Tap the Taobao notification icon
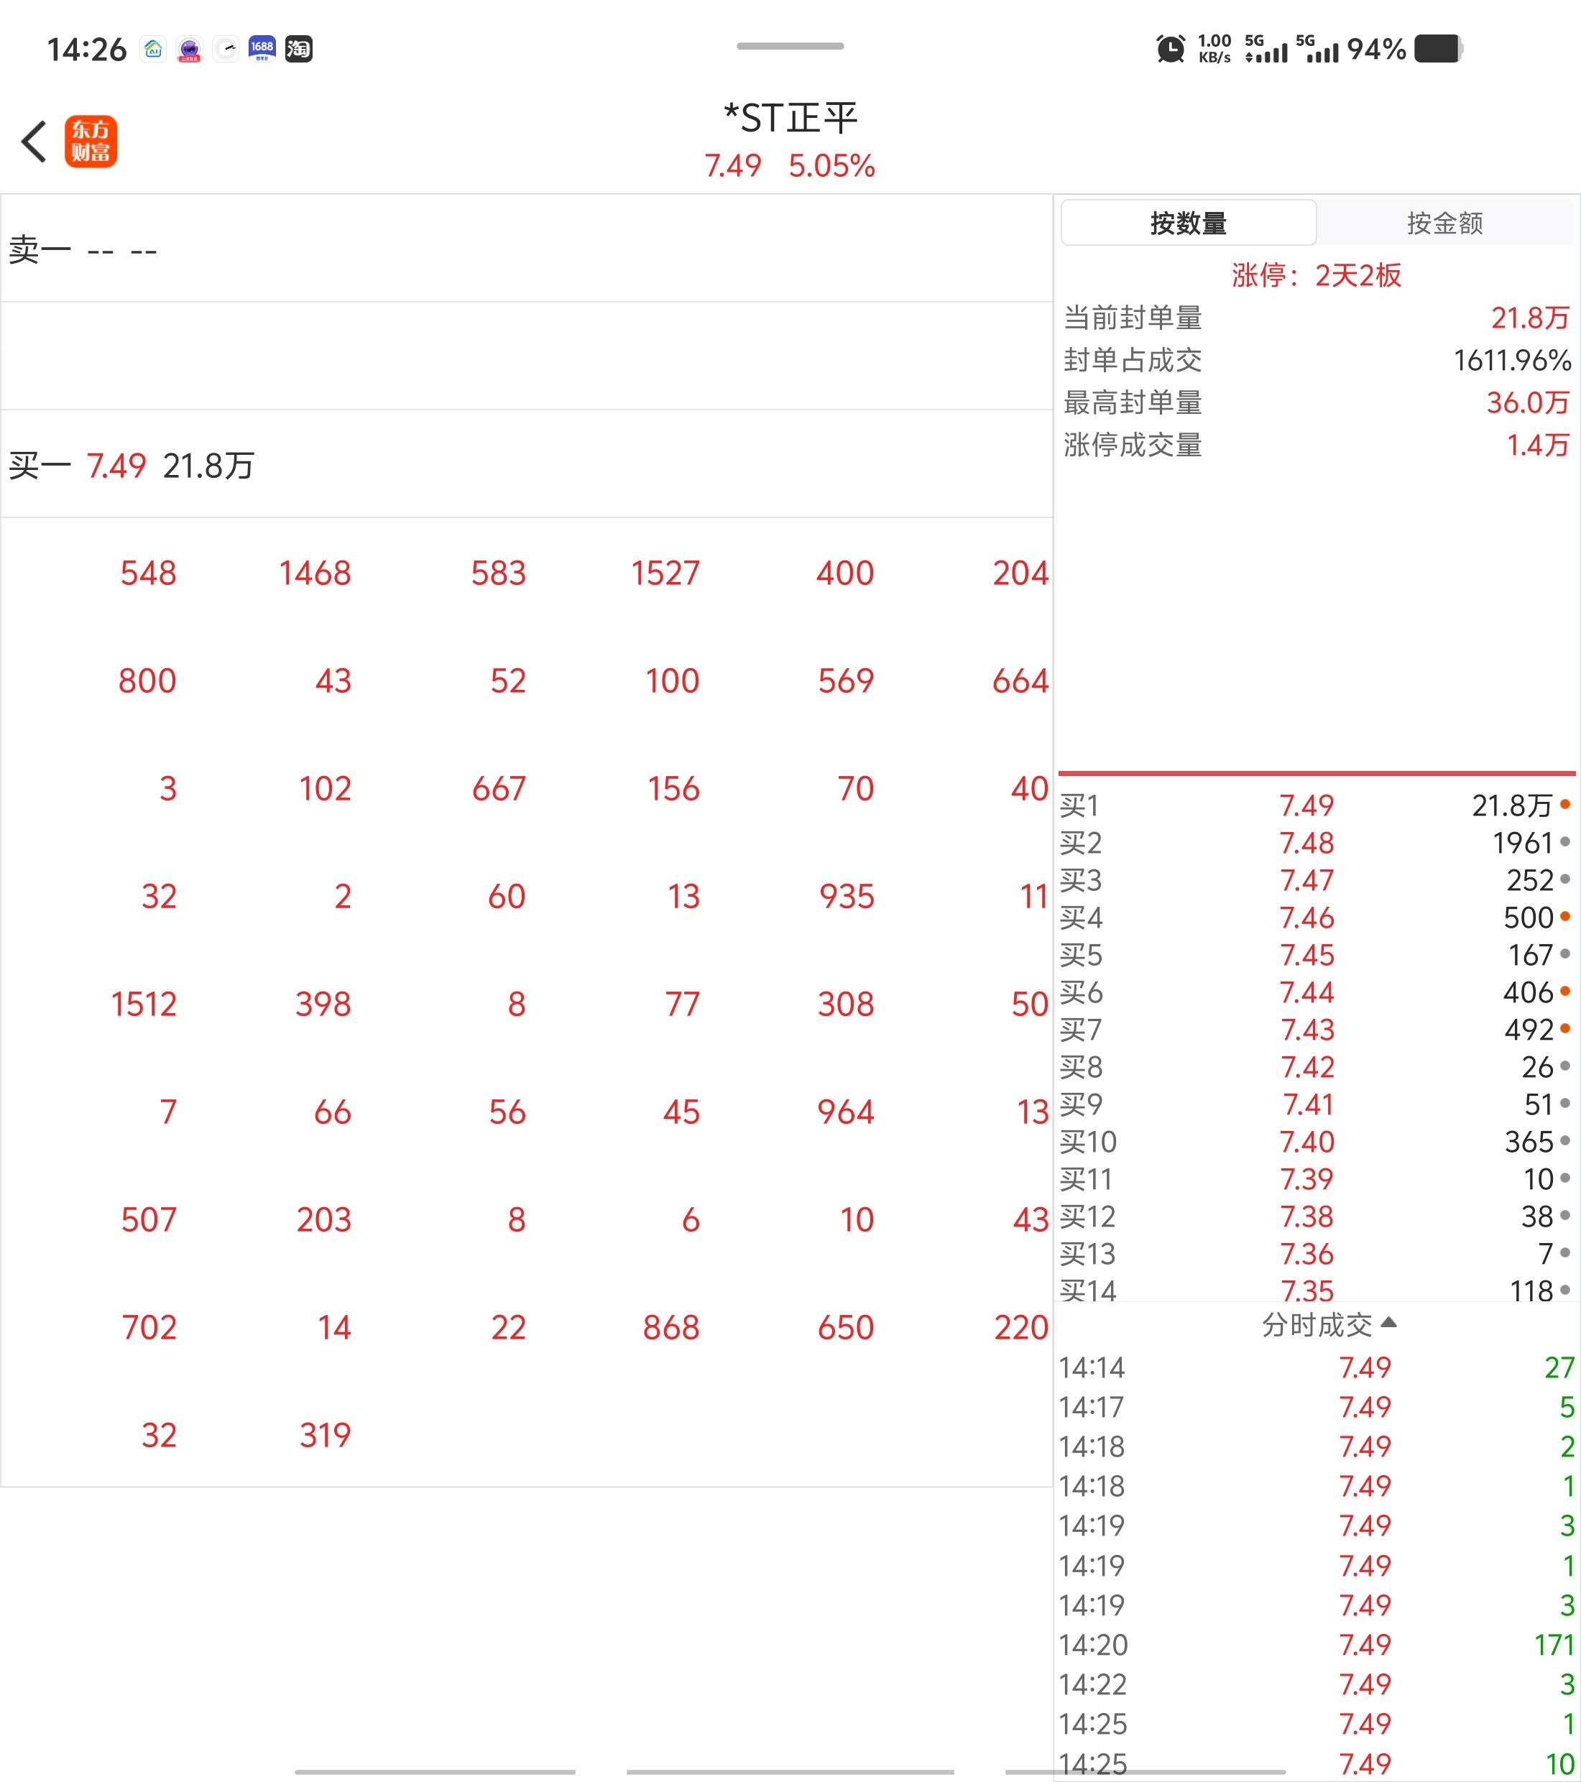 click(298, 49)
